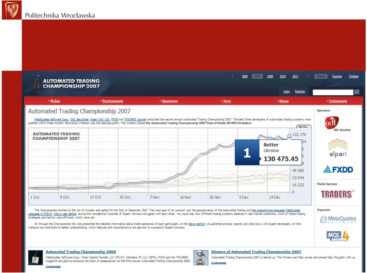Switch to the 2010 championship year
This screenshot has height=273, width=367.
tap(283, 76)
